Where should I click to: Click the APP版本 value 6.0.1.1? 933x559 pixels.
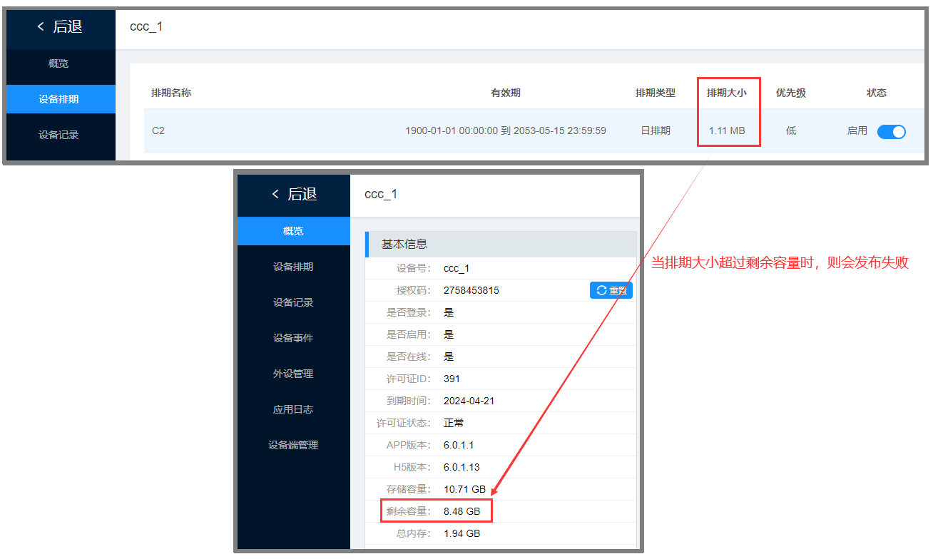[x=459, y=445]
